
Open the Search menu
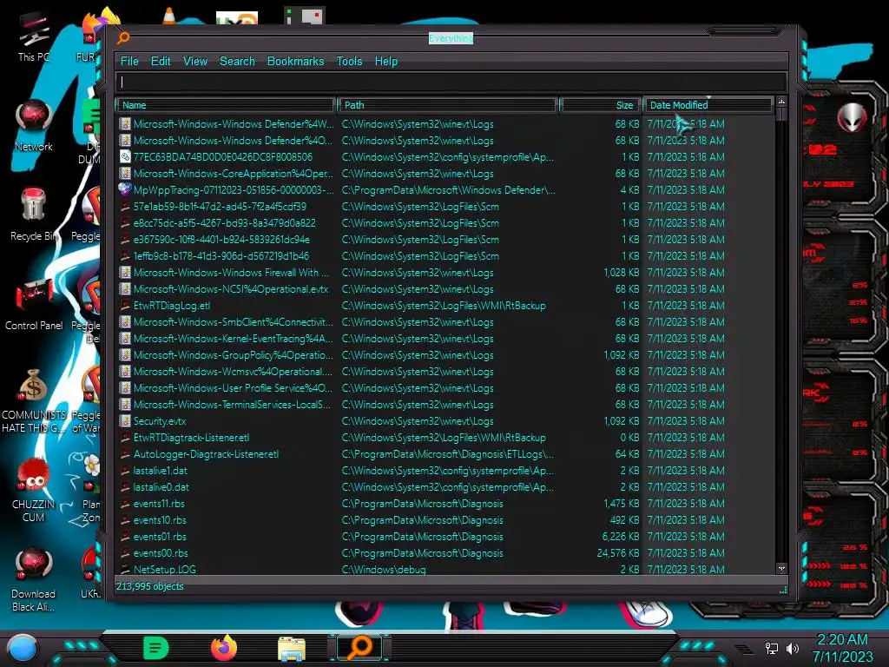237,62
